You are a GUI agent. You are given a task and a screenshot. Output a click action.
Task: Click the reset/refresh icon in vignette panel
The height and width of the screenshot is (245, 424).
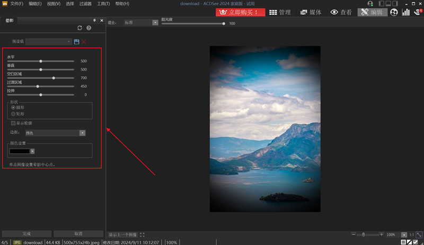[x=79, y=28]
